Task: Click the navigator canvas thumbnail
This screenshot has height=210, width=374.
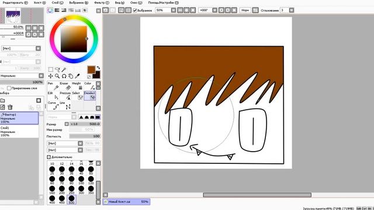Action: 13,16
